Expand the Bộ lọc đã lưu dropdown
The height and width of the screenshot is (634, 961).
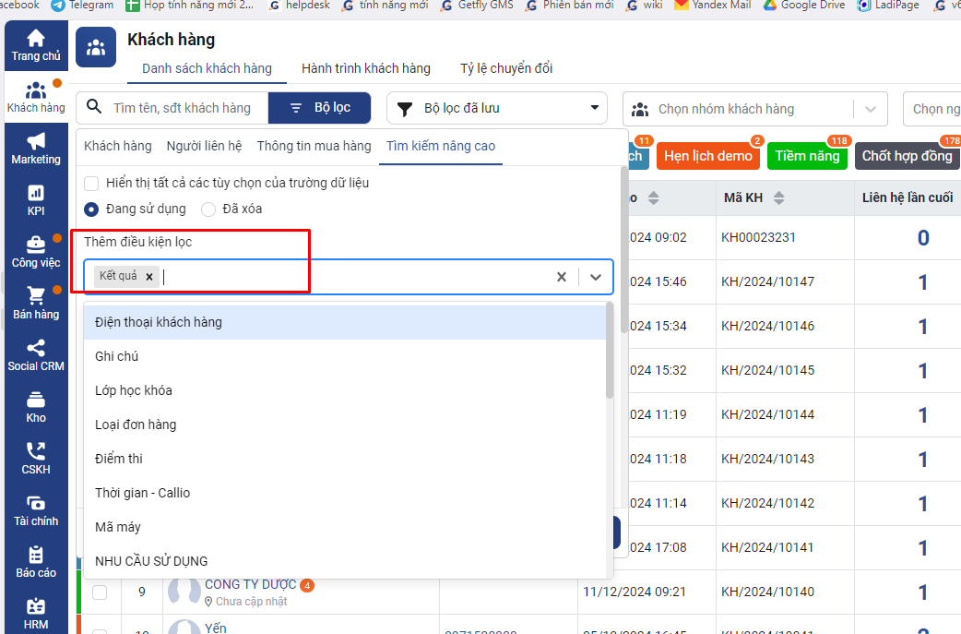[497, 108]
